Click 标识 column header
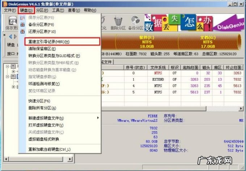 [175, 68]
